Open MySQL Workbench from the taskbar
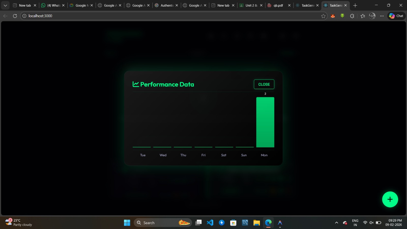 pos(245,223)
